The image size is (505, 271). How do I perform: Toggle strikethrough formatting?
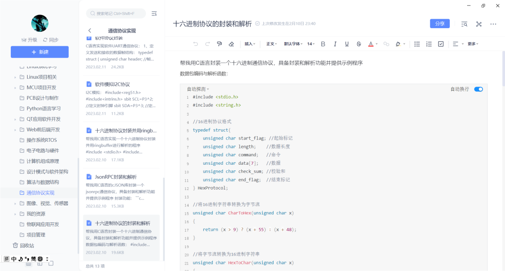point(359,44)
